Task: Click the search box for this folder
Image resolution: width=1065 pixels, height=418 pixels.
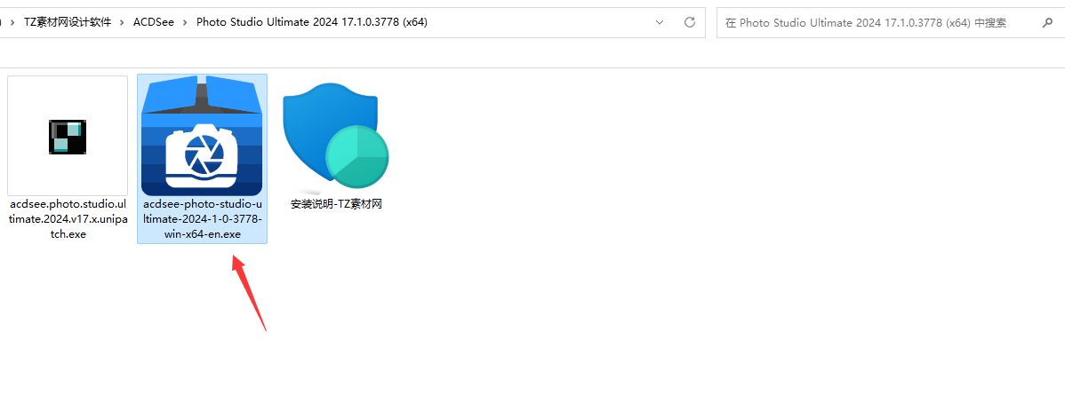Action: (x=891, y=22)
